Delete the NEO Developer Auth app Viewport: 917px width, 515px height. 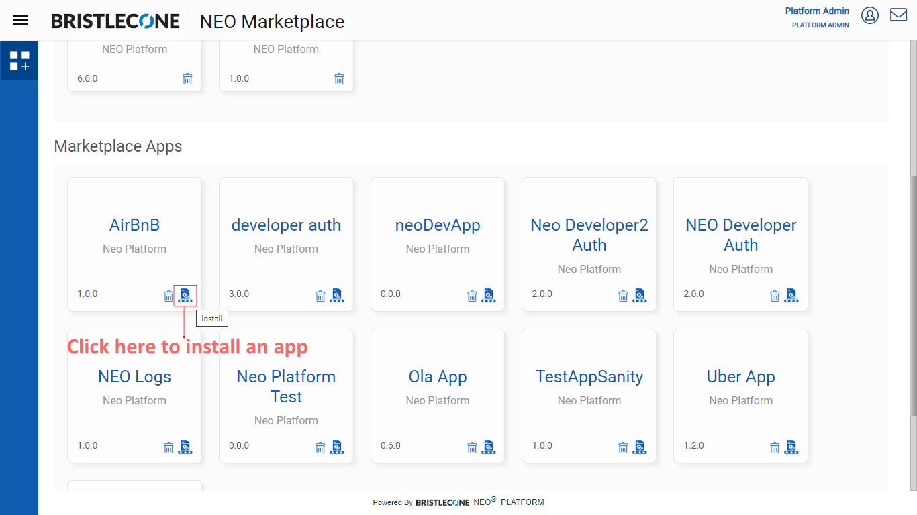[x=775, y=296]
